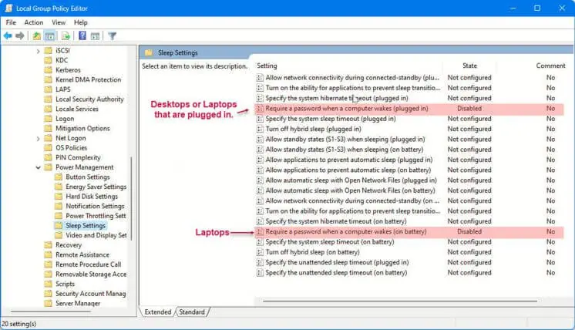Image resolution: width=575 pixels, height=330 pixels.
Task: Select 'Specify the unattended sleep timeout (on battery)'
Action: click(x=336, y=273)
